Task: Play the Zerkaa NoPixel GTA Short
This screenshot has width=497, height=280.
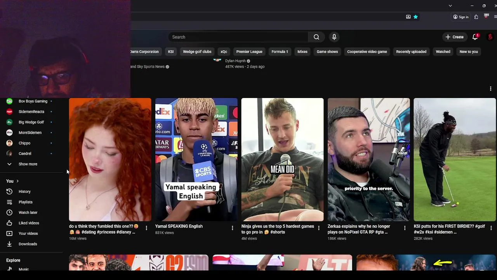Action: pyautogui.click(x=368, y=159)
